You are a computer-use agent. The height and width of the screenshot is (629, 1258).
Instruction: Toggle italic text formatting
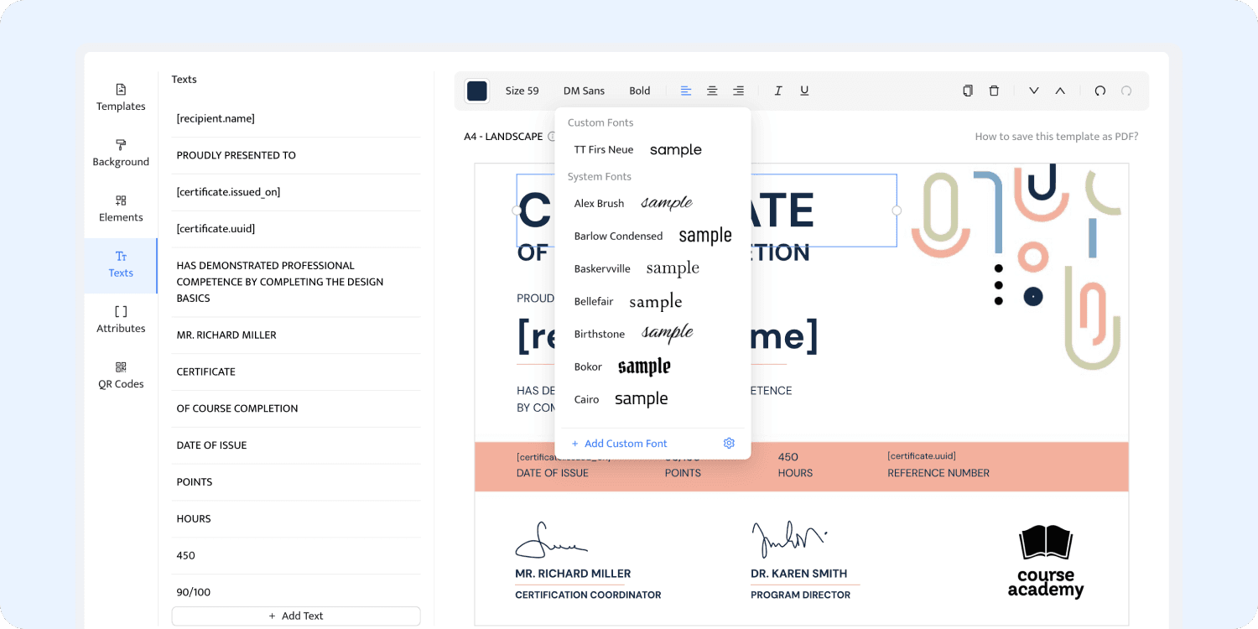pyautogui.click(x=778, y=91)
